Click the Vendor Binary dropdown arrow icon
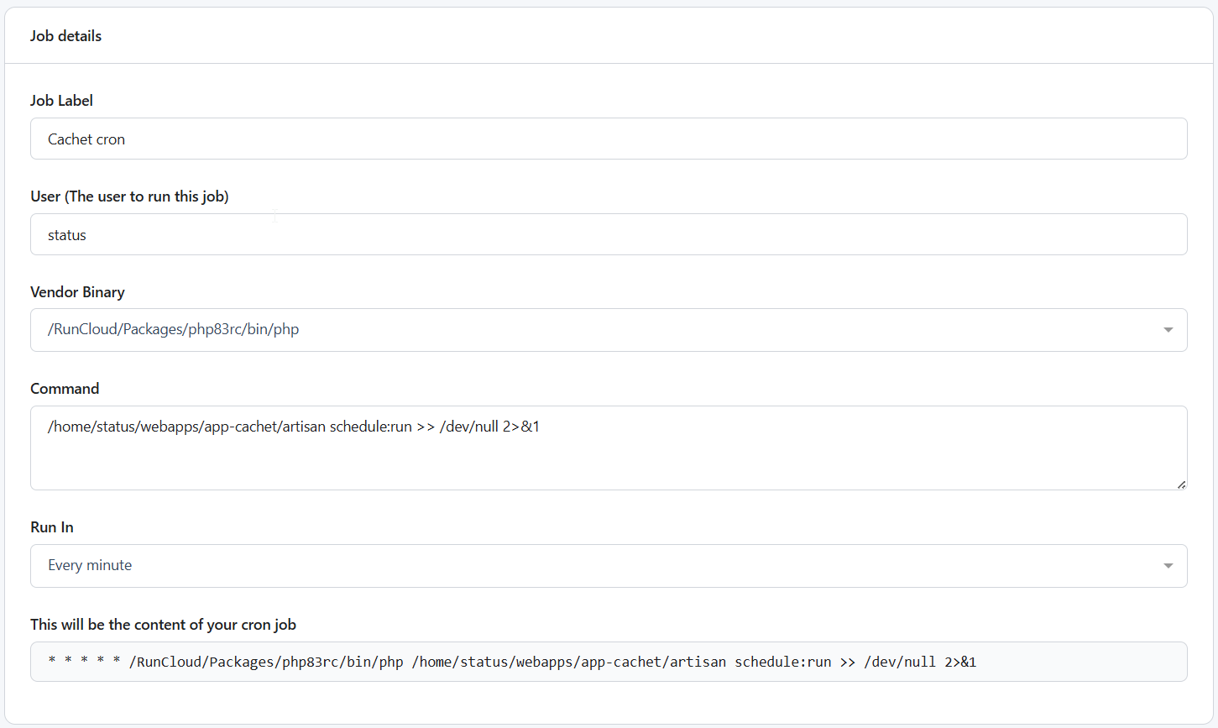Image resolution: width=1218 pixels, height=728 pixels. pos(1168,330)
